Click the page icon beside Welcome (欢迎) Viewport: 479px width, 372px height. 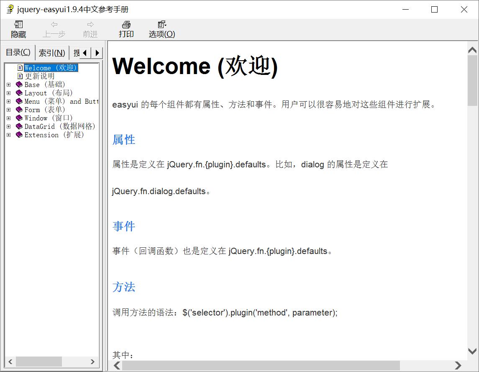20,67
